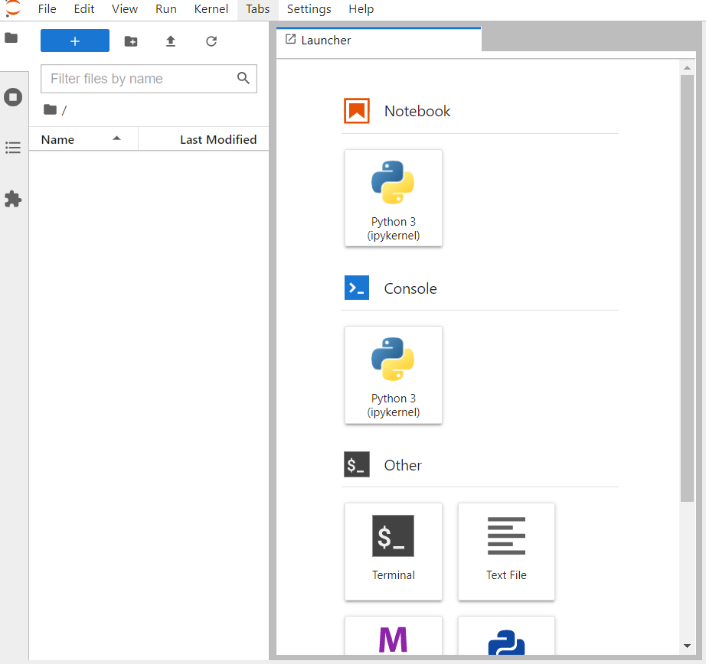The image size is (706, 664).
Task: Click the Console section heading text
Action: click(410, 288)
